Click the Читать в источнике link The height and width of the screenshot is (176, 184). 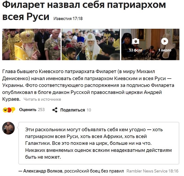[x=42, y=99]
